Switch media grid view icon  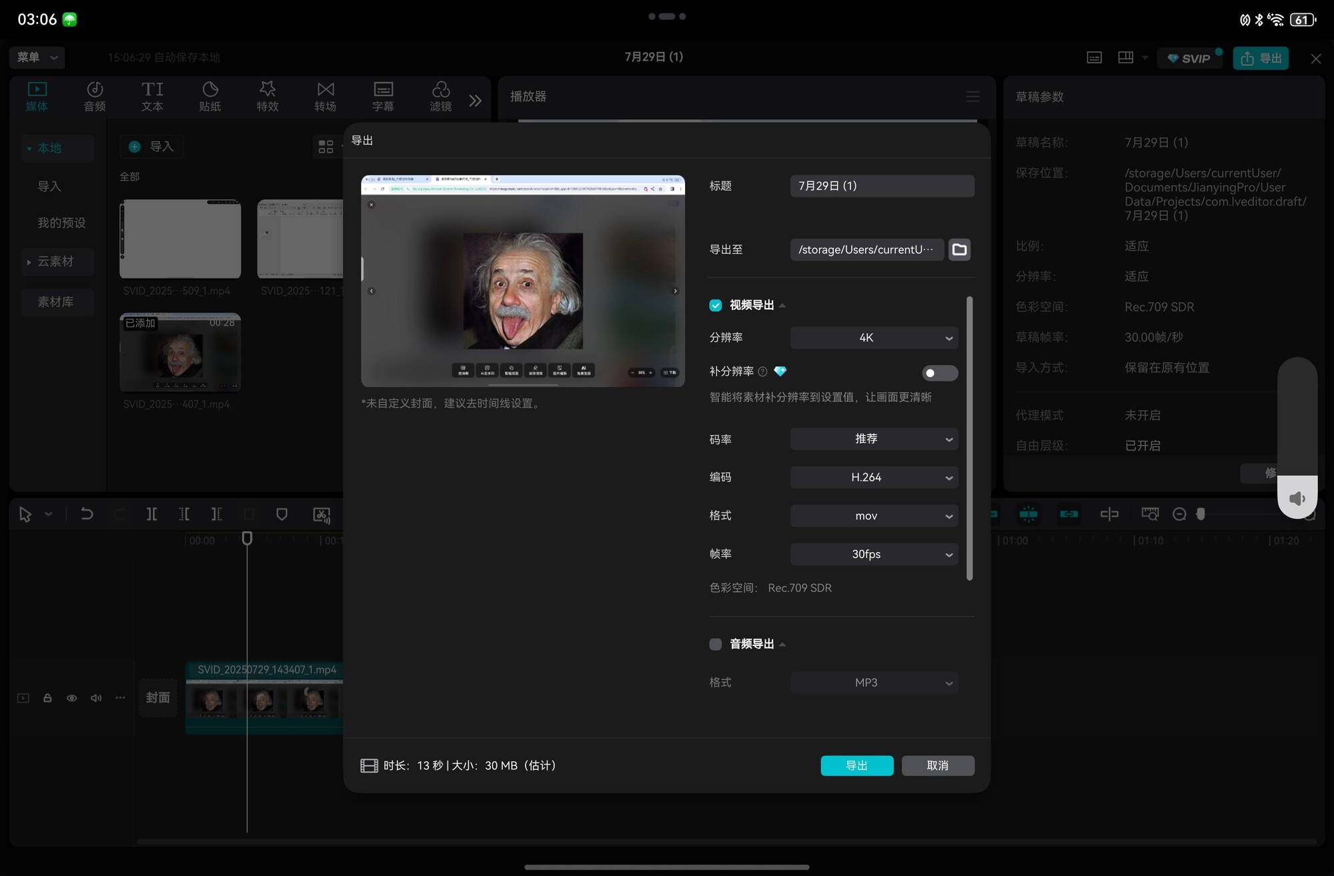325,147
